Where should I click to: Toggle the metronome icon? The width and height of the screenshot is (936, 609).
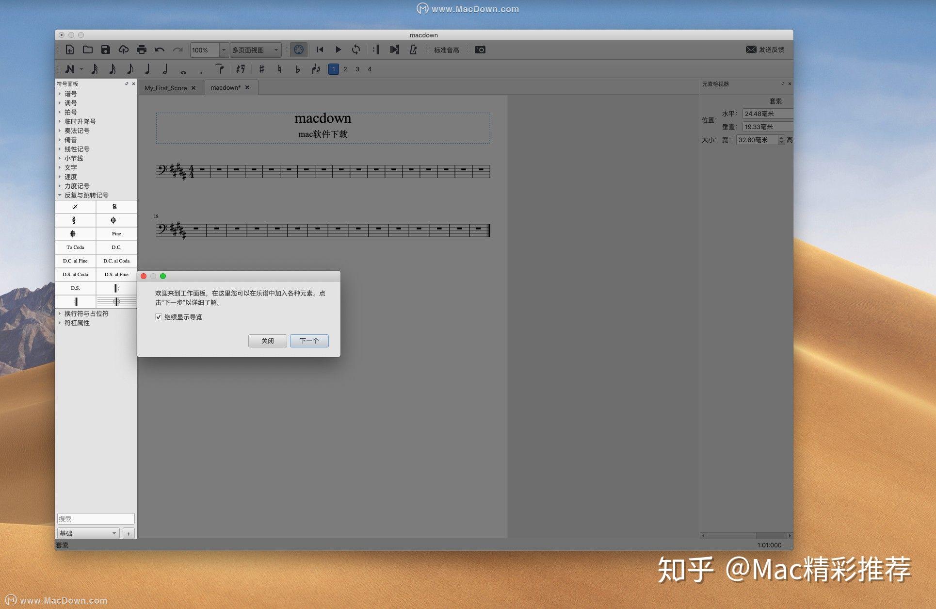click(413, 49)
